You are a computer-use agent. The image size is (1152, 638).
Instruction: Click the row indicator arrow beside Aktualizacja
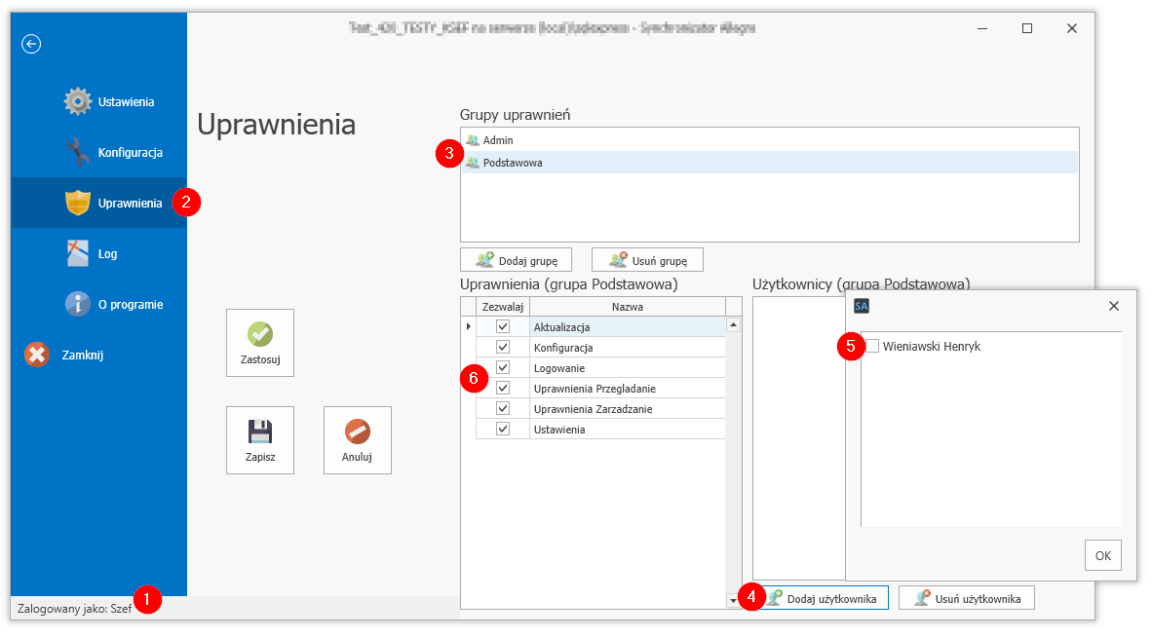pyautogui.click(x=469, y=326)
